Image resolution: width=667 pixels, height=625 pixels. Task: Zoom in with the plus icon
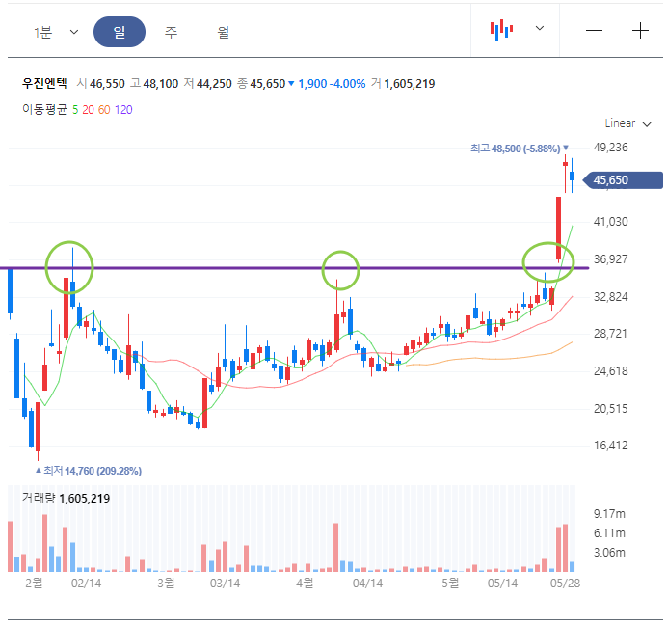coord(640,31)
